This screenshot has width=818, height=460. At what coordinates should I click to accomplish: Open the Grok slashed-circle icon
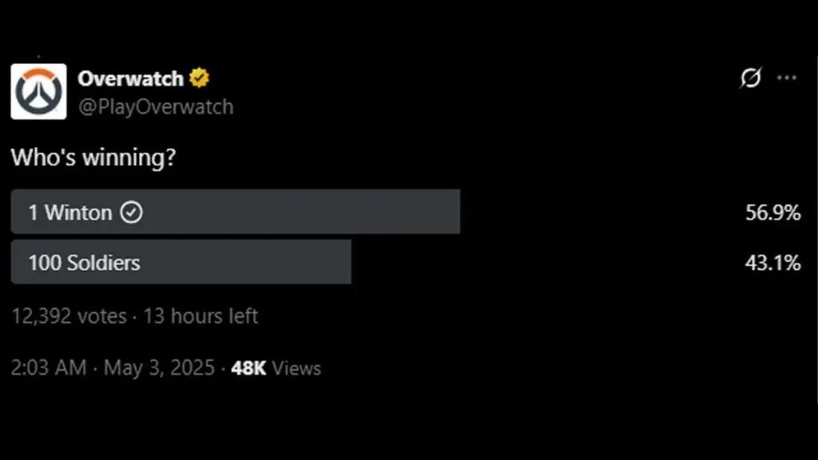[751, 77]
